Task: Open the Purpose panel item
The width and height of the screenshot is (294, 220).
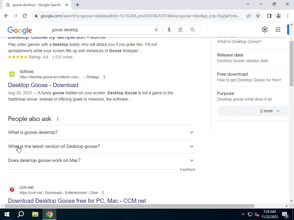Action: (x=253, y=96)
